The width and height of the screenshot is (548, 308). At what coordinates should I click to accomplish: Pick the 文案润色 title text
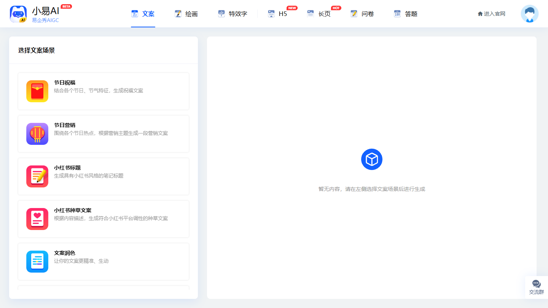click(65, 253)
